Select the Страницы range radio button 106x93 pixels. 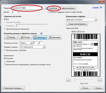[x=5, y=26]
